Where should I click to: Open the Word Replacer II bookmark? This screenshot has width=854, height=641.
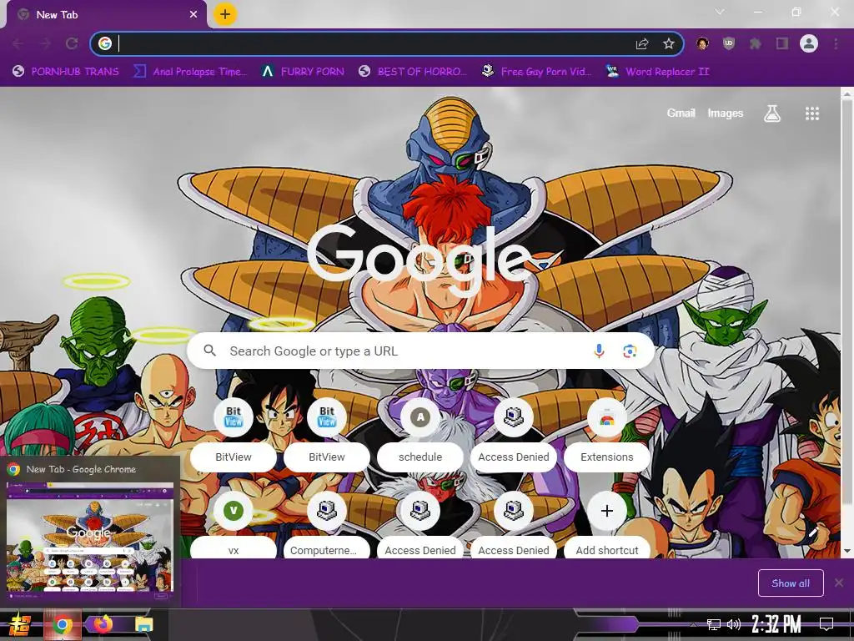point(657,72)
